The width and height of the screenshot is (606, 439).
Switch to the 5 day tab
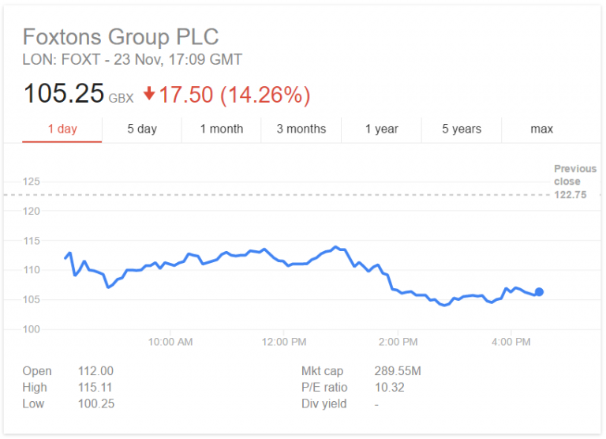click(142, 129)
